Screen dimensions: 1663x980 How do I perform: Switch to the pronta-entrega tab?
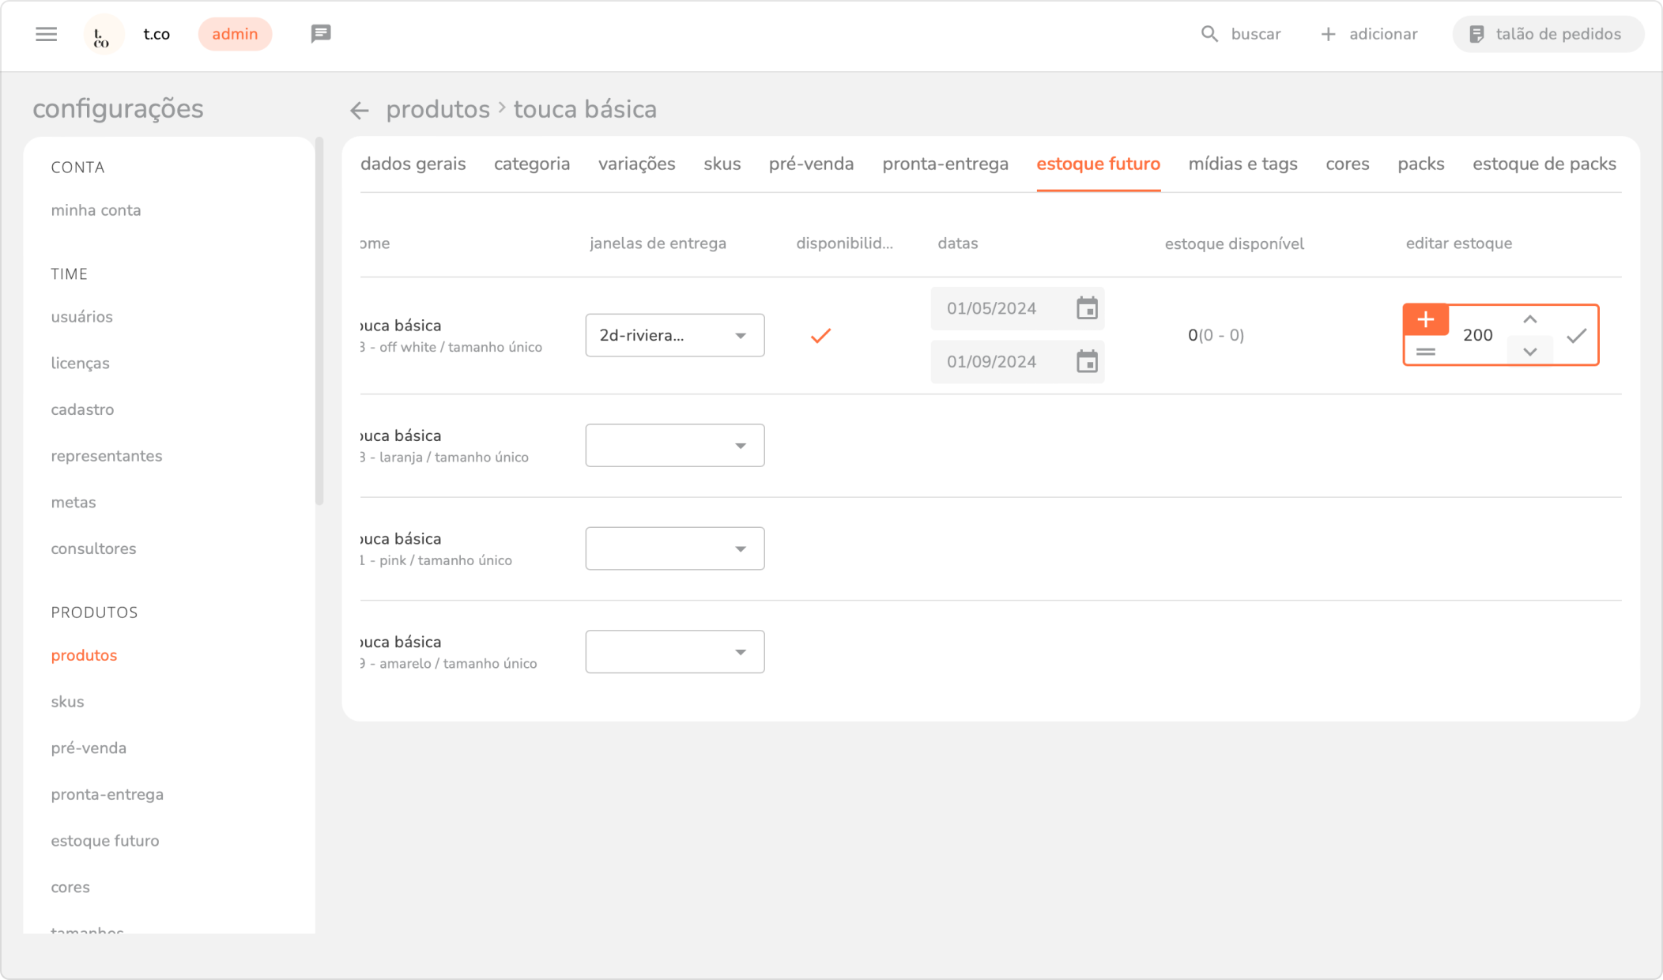click(945, 164)
